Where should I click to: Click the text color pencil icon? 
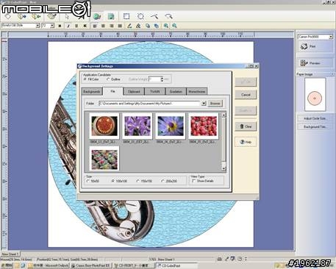pos(129,26)
